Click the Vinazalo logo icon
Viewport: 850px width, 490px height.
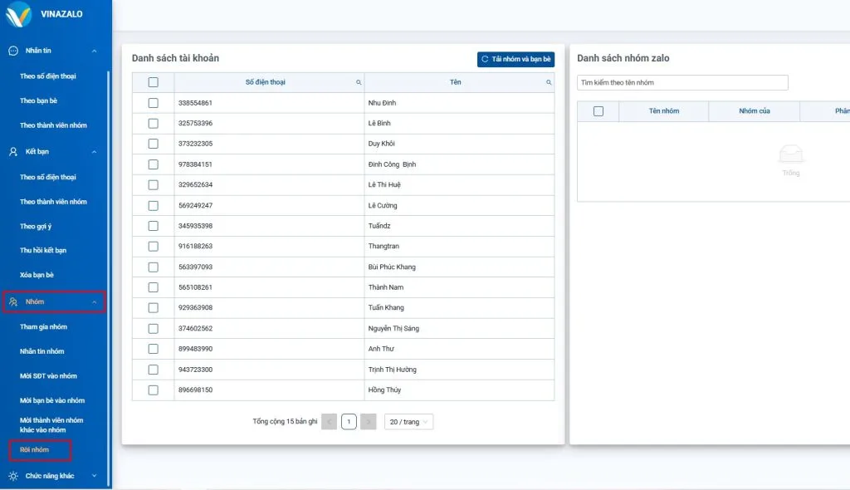pos(17,14)
